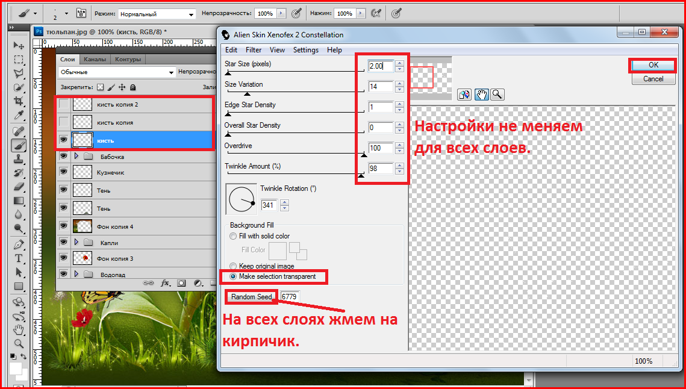Screen dimensions: 686x389
Task: Hide the 'Фон копия 4' layer
Action: tap(64, 226)
